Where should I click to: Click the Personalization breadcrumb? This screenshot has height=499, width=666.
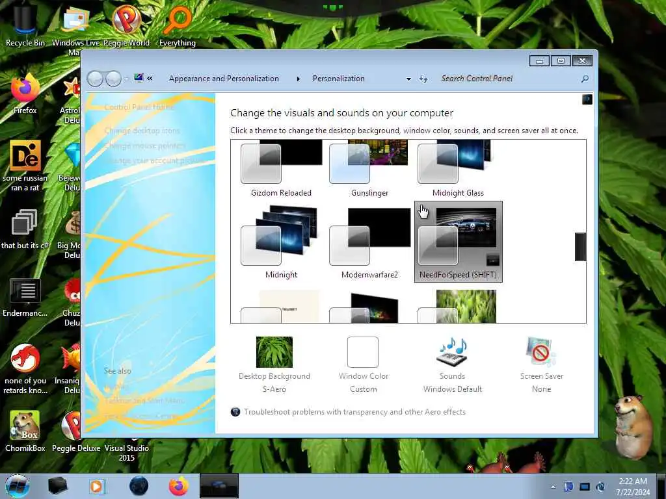coord(338,79)
